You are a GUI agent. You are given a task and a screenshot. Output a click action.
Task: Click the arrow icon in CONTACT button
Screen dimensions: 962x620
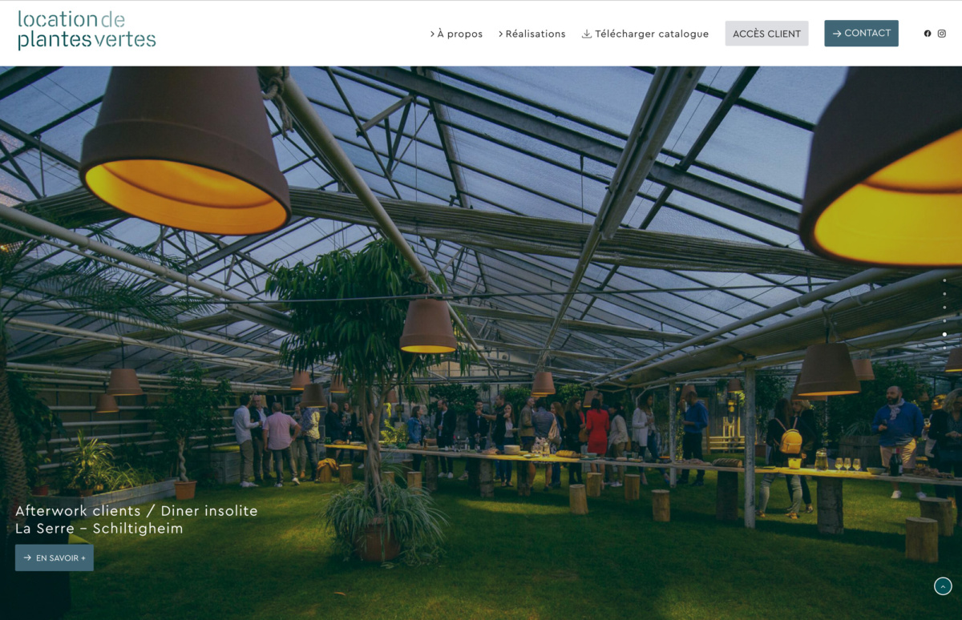pos(837,34)
